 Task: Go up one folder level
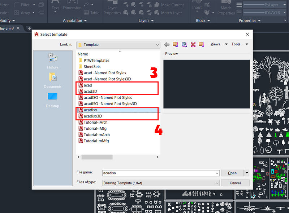tap(175, 44)
